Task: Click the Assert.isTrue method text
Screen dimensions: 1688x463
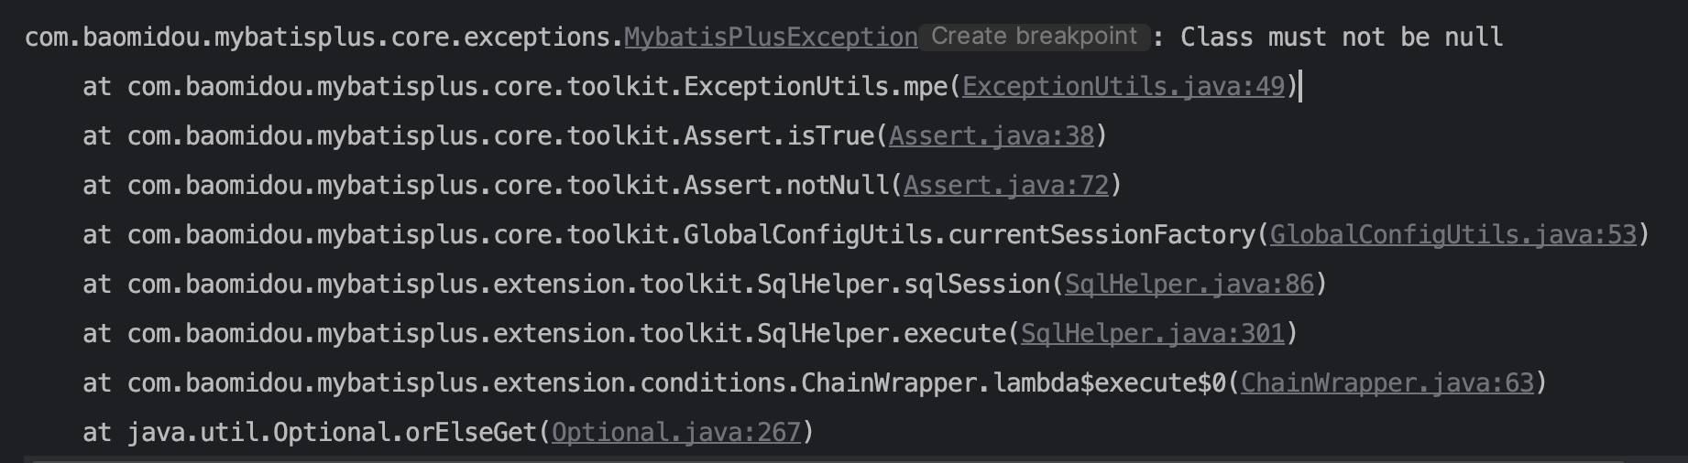Action: [x=779, y=136]
